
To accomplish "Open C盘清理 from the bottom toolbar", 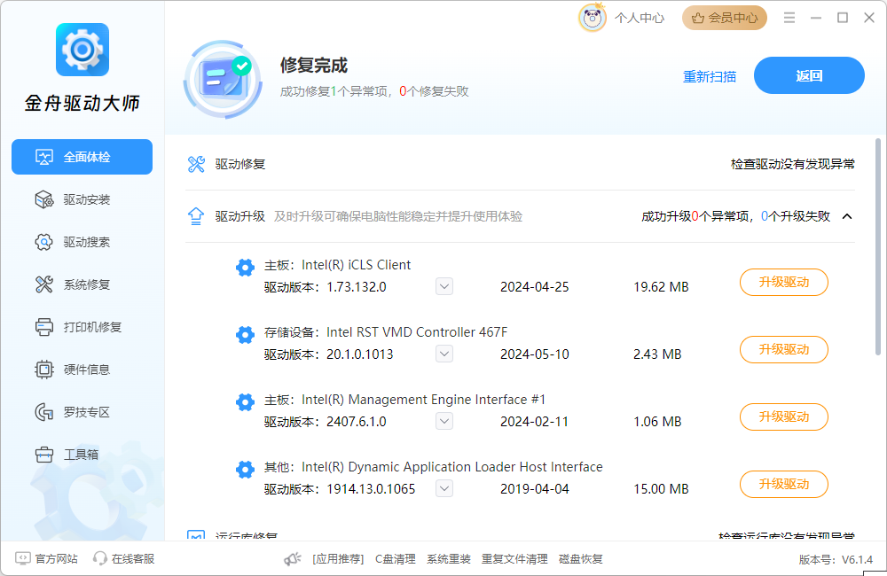I will point(395,558).
